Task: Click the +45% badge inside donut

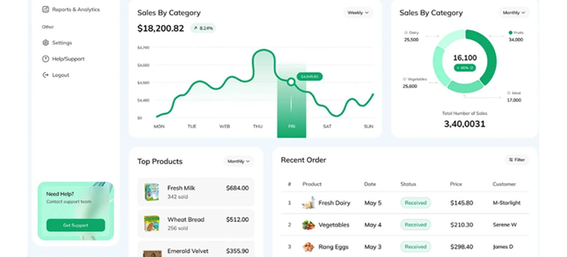Action: click(x=465, y=67)
